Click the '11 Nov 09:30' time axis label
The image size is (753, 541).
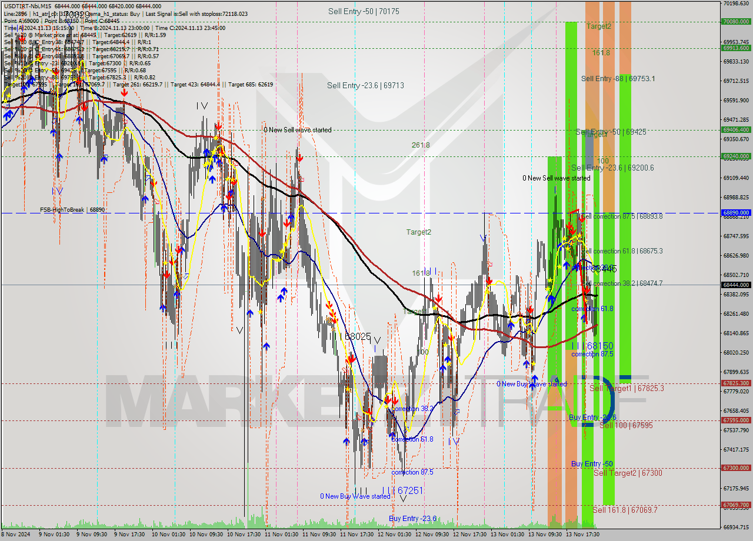click(x=318, y=535)
